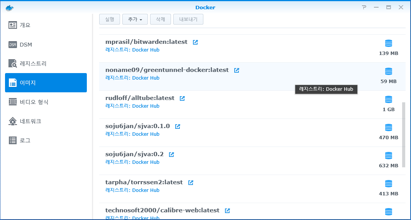Switch to the 개요 section
Screen dimensions: 411x220
(x=46, y=25)
